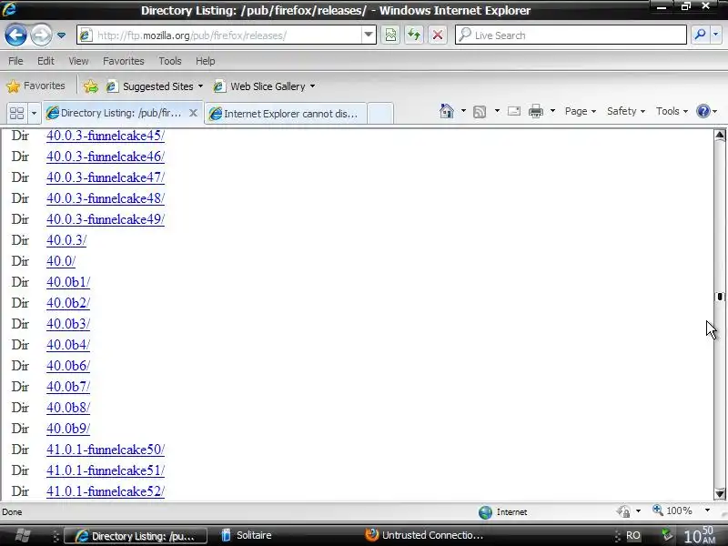Open the recent pages dropdown arrow

[x=61, y=35]
